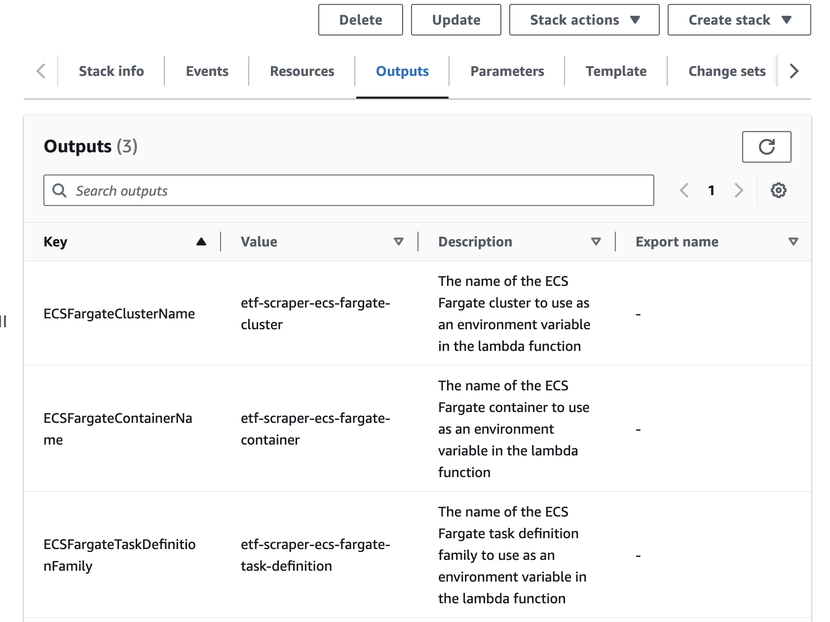Click ECSFargateContainerName key
This screenshot has width=830, height=622.
point(118,429)
